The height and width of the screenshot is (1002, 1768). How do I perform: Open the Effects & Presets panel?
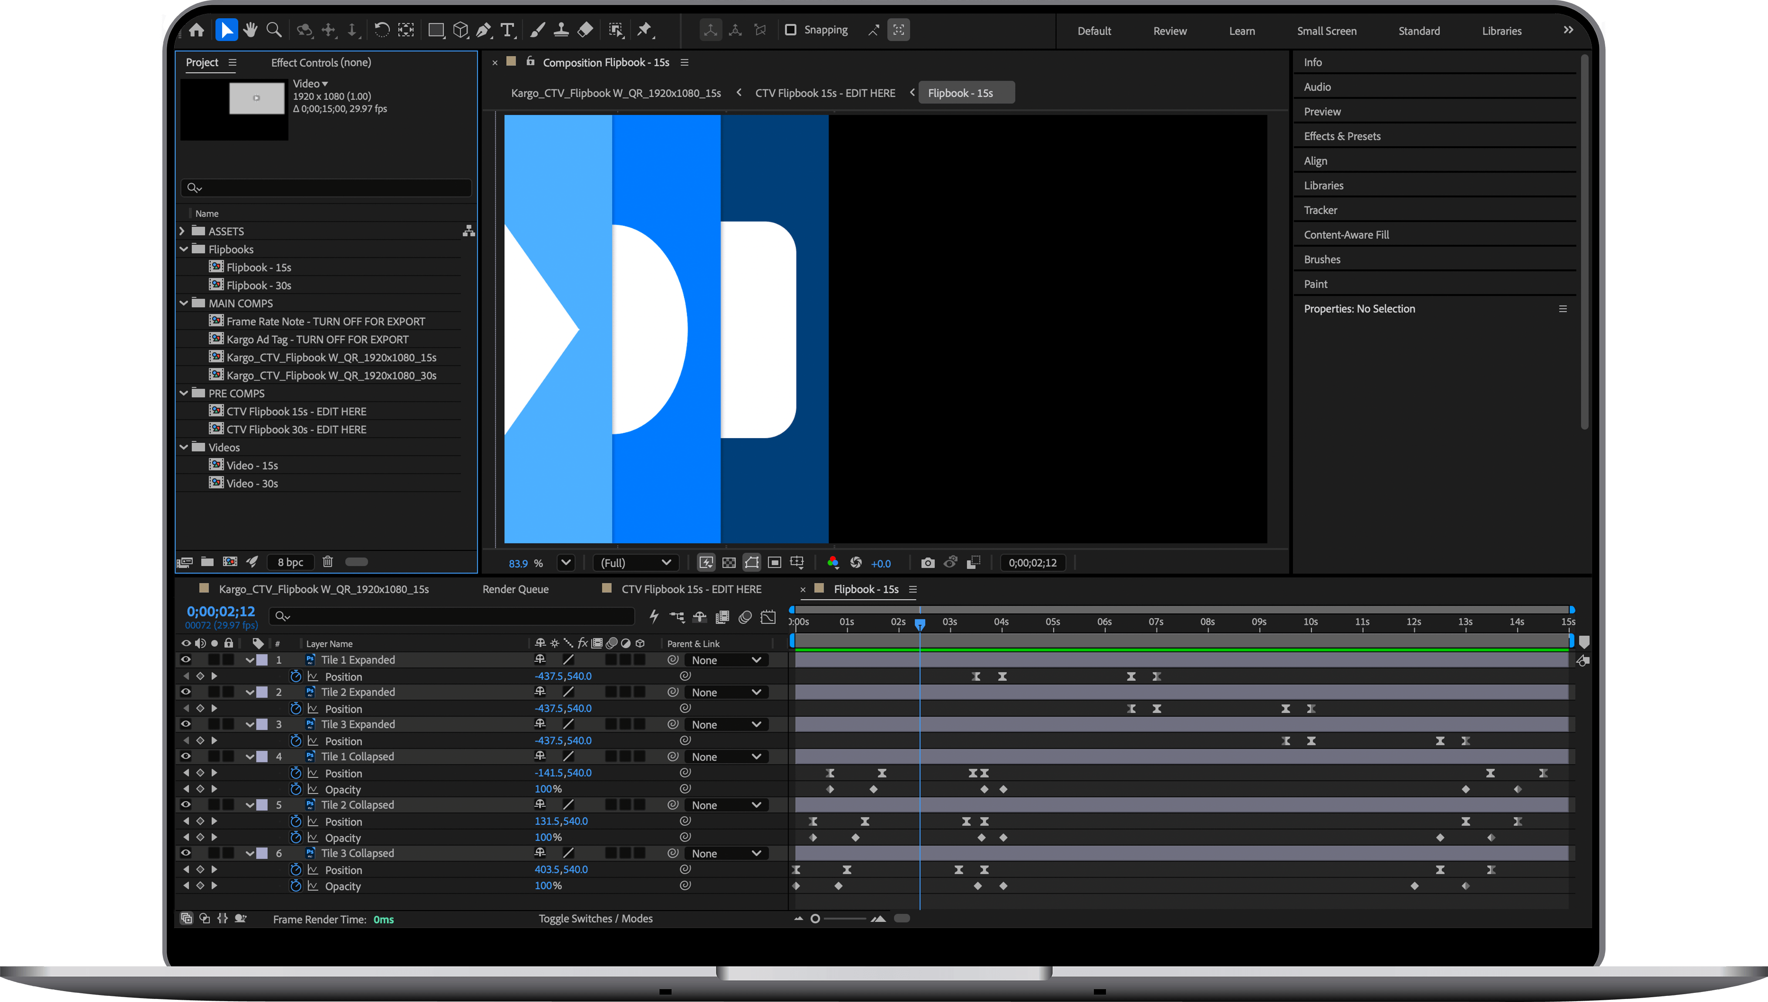point(1342,136)
